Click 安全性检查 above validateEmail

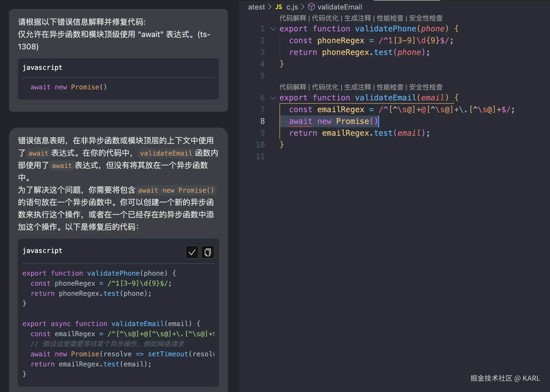[x=426, y=87]
